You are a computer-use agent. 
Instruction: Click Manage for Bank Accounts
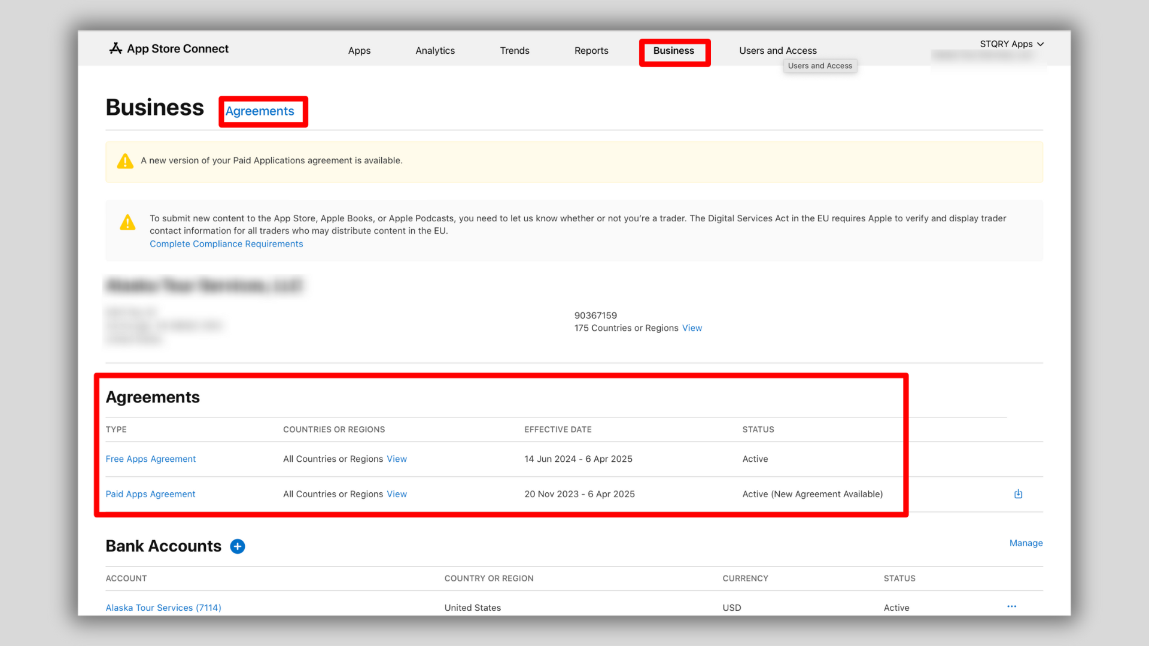point(1026,543)
